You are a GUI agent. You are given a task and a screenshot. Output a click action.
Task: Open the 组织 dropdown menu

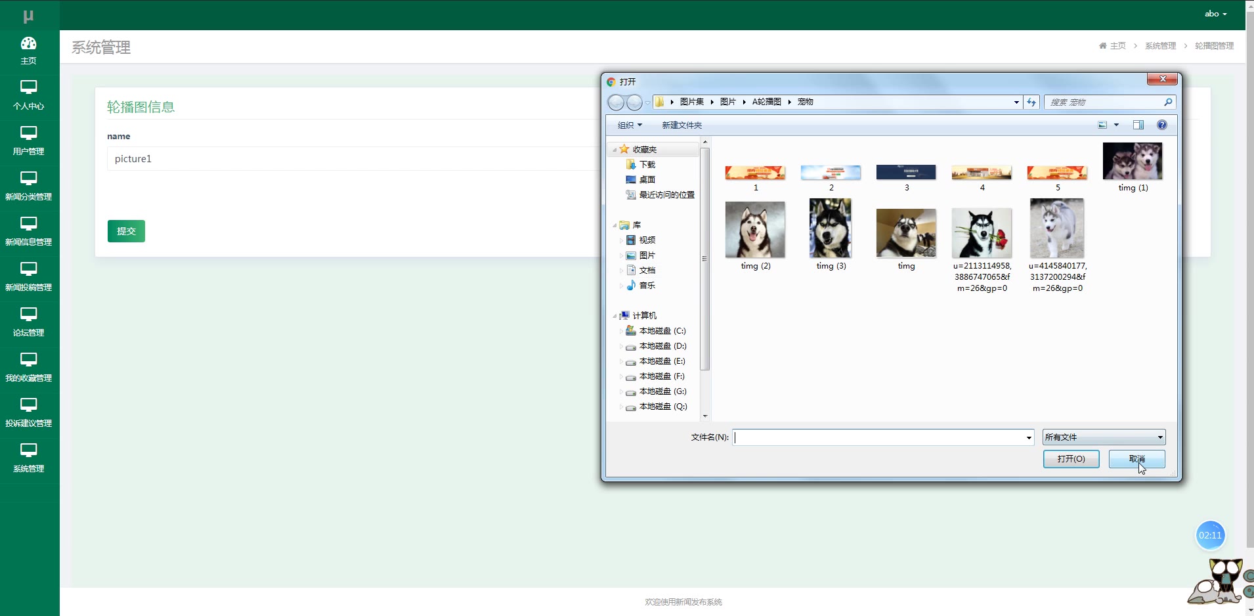click(629, 125)
